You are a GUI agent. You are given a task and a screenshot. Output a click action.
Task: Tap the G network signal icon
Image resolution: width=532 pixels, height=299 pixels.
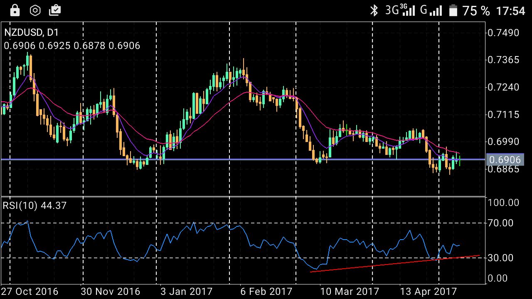point(431,10)
